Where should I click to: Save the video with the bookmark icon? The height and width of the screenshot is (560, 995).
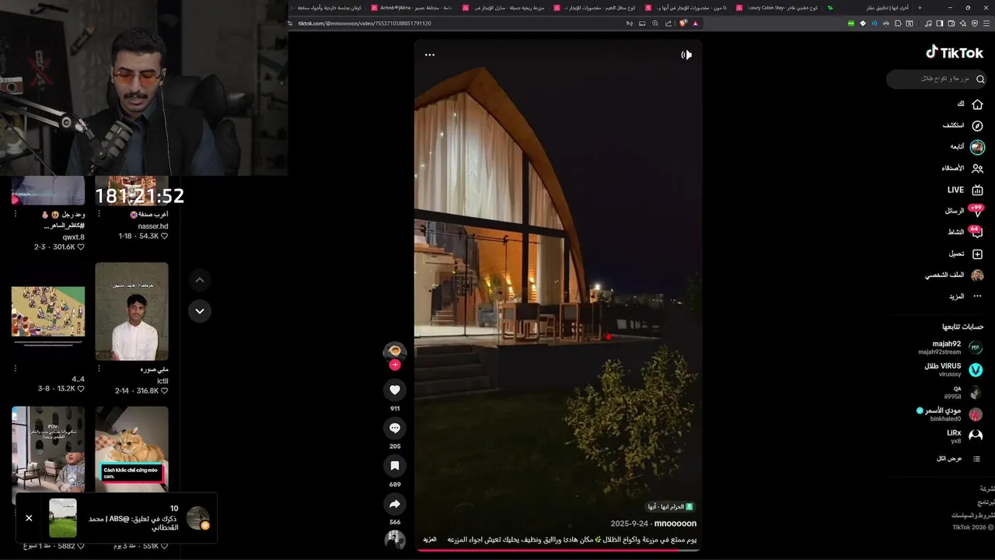(395, 466)
